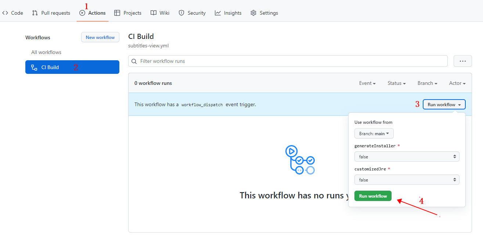The height and width of the screenshot is (241, 483).
Task: Open repository Settings tab
Action: pyautogui.click(x=264, y=13)
